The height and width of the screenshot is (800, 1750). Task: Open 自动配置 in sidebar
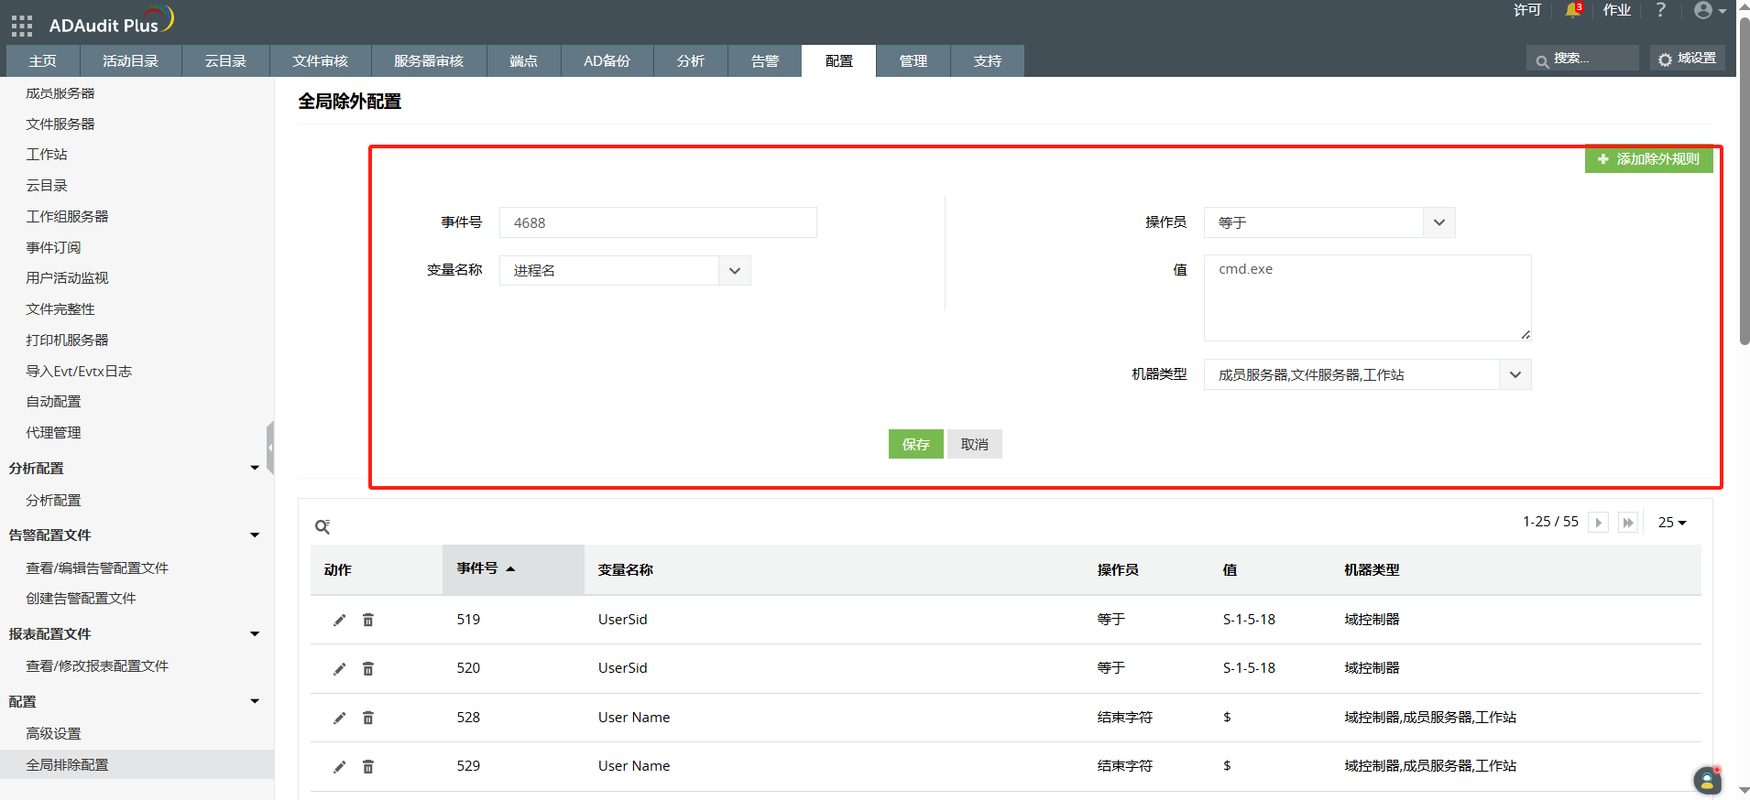pyautogui.click(x=53, y=401)
